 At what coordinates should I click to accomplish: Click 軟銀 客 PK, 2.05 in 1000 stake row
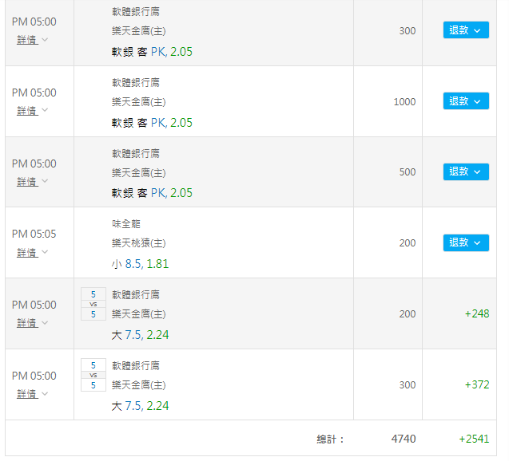152,123
